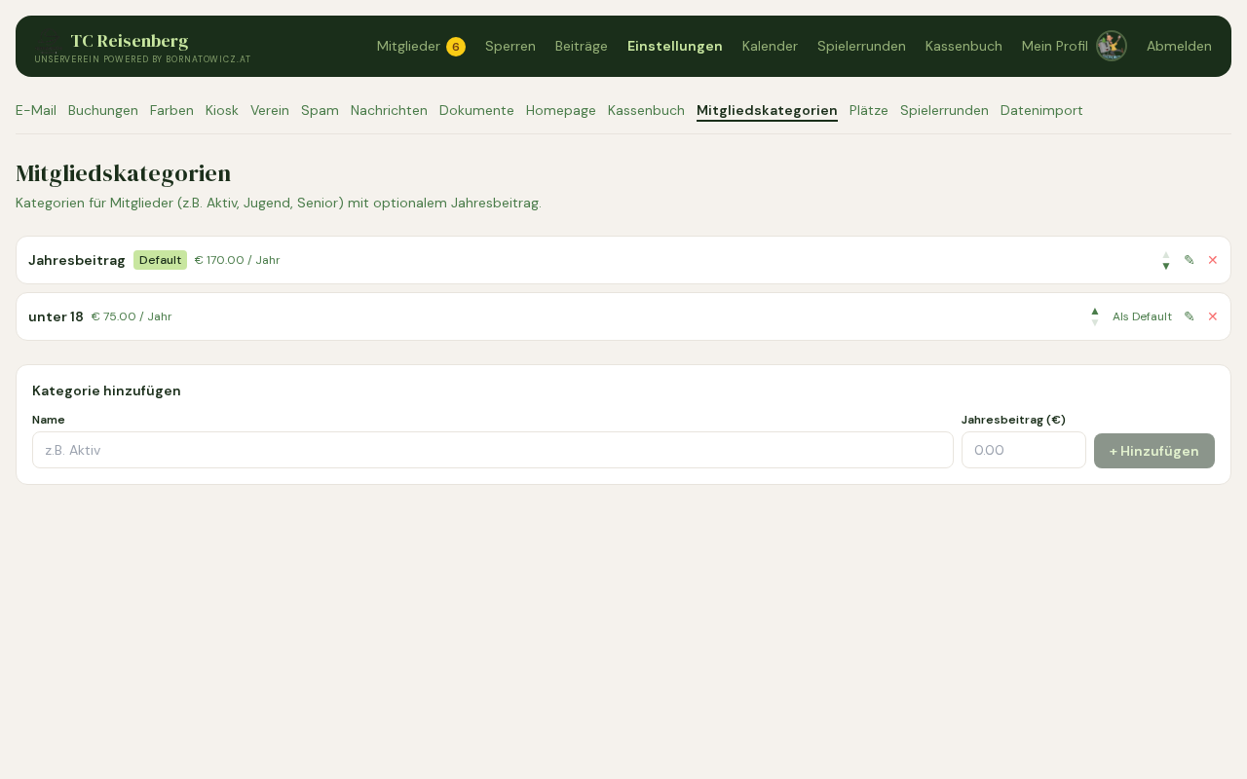Open the Plätze settings tab
Viewport: 1247px width, 779px height.
pos(869,110)
